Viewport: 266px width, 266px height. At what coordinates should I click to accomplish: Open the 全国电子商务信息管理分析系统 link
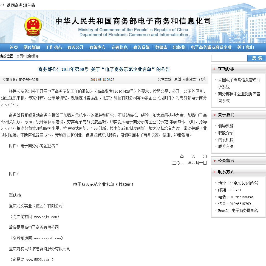[x=239, y=80]
